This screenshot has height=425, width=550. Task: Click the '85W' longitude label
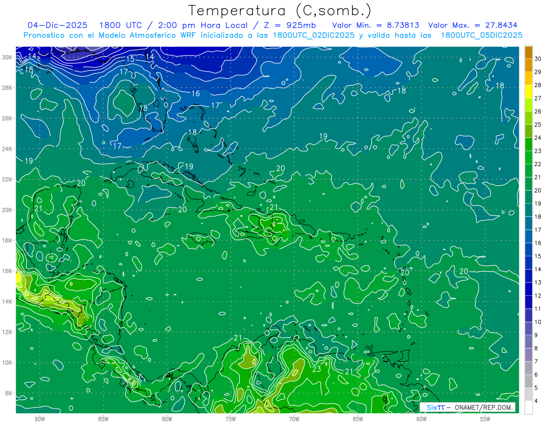click(x=103, y=419)
